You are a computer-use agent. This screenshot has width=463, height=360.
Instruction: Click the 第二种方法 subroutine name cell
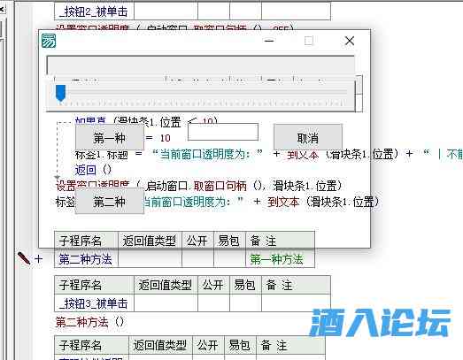pos(86,259)
